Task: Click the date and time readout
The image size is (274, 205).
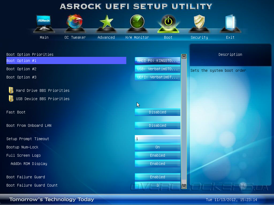Action: 231,200
